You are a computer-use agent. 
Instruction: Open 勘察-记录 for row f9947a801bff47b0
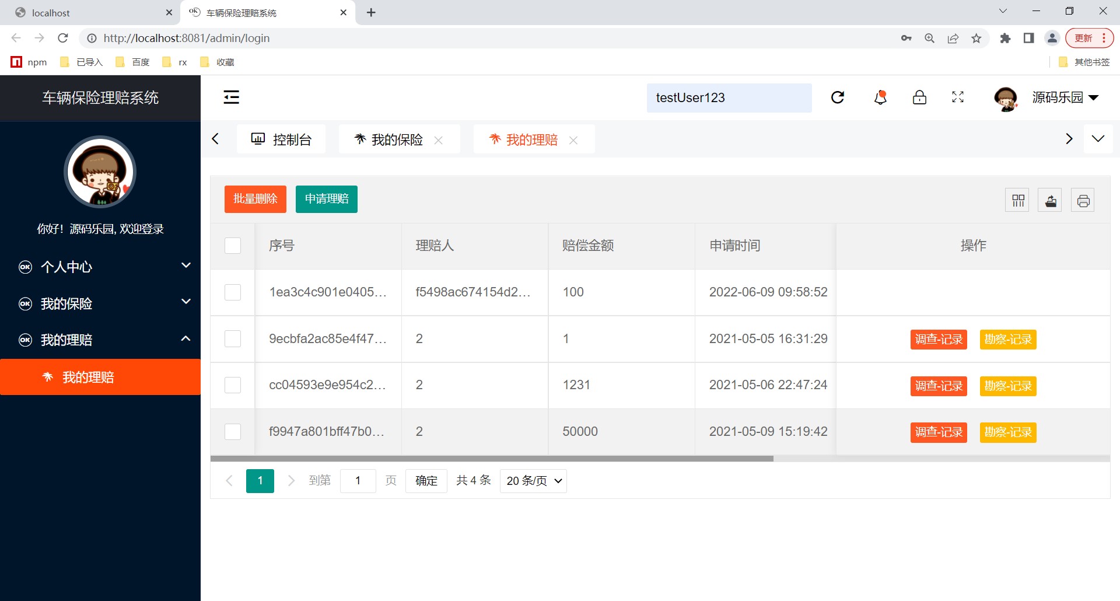[1008, 432]
